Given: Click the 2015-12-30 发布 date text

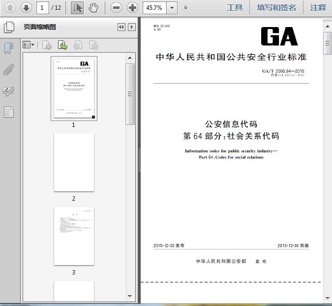Looking at the screenshot, I should 169,245.
